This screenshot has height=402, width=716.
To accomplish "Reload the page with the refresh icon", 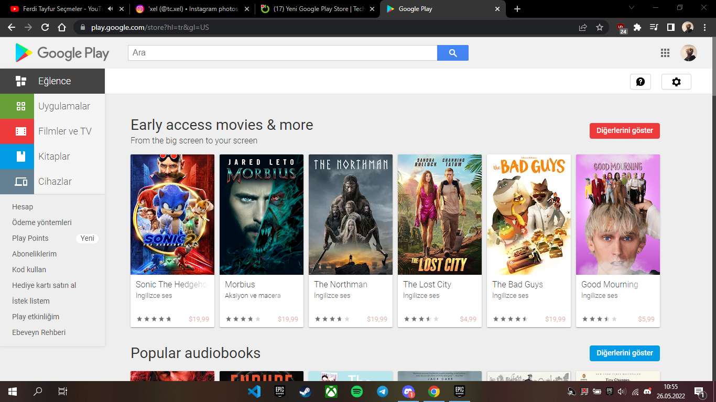I will point(45,27).
